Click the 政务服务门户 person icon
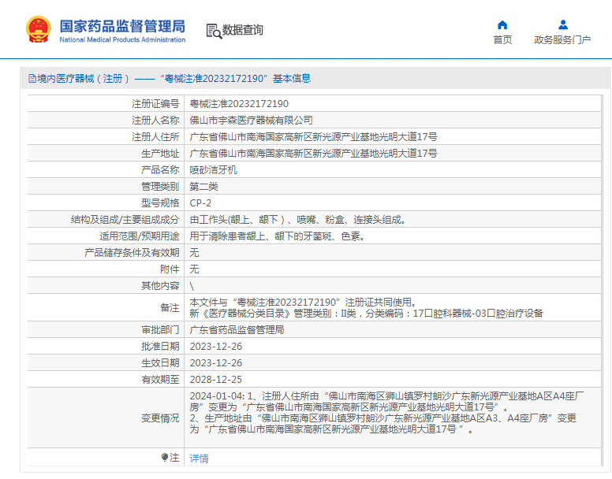 (563, 25)
